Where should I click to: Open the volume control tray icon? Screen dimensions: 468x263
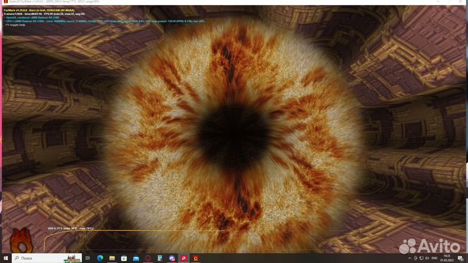[x=427, y=258]
